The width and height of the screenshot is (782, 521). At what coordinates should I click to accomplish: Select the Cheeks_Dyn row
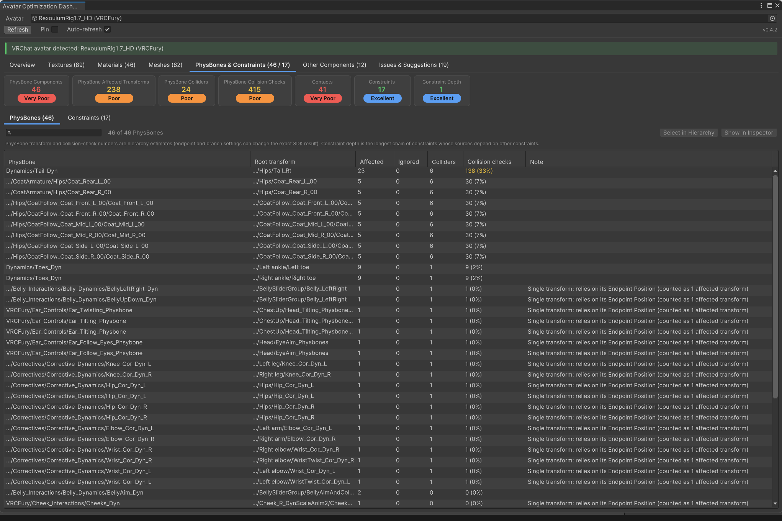click(x=388, y=503)
